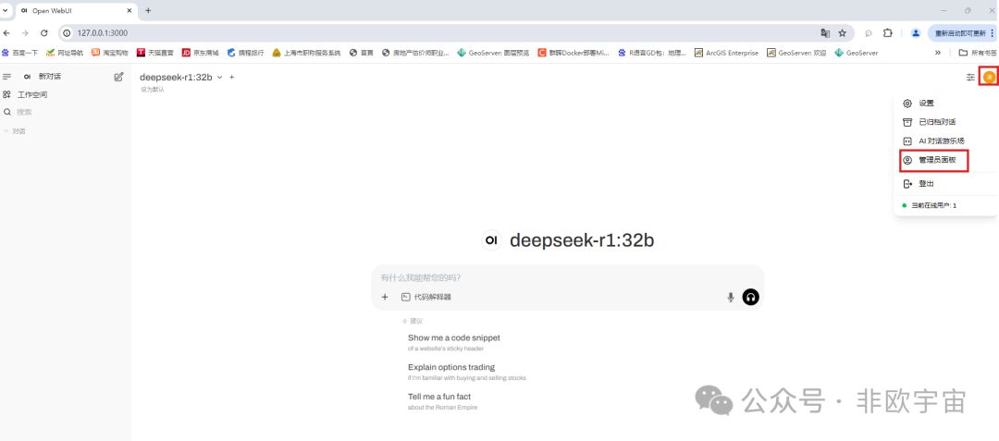Open AI 对话游乐场 from the user menu
Image resolution: width=999 pixels, height=441 pixels.
click(945, 141)
